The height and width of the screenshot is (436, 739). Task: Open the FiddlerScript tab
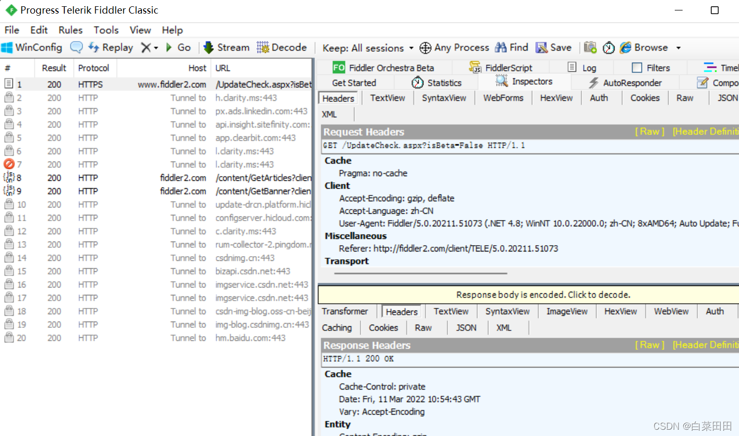pyautogui.click(x=501, y=67)
